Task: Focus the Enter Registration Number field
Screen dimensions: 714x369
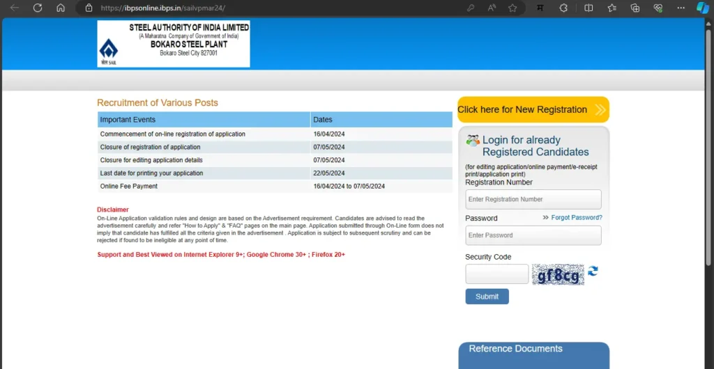Action: tap(533, 199)
